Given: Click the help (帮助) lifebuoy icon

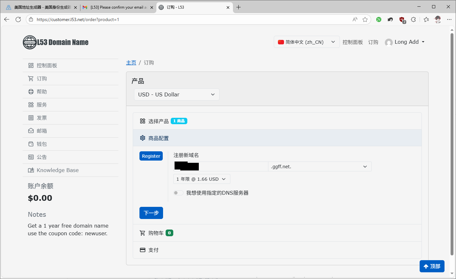Looking at the screenshot, I should click(31, 92).
